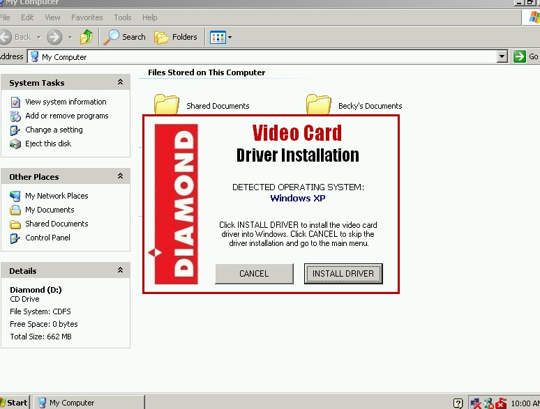Image resolution: width=540 pixels, height=409 pixels.
Task: Expand the Address bar dropdown arrow
Action: 502,57
